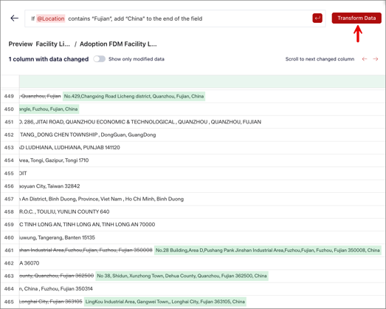
Task: Click the back arrow icon
Action: point(15,18)
